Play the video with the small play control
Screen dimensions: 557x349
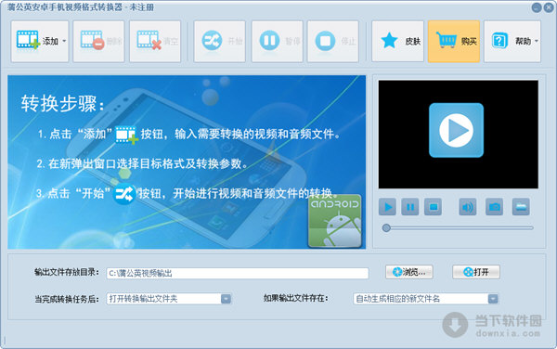pos(387,207)
